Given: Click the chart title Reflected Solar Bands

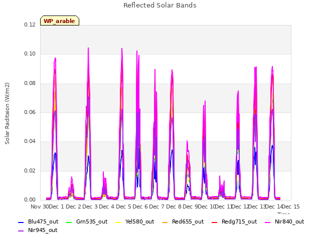Looking at the screenshot, I should pyautogui.click(x=160, y=5).
